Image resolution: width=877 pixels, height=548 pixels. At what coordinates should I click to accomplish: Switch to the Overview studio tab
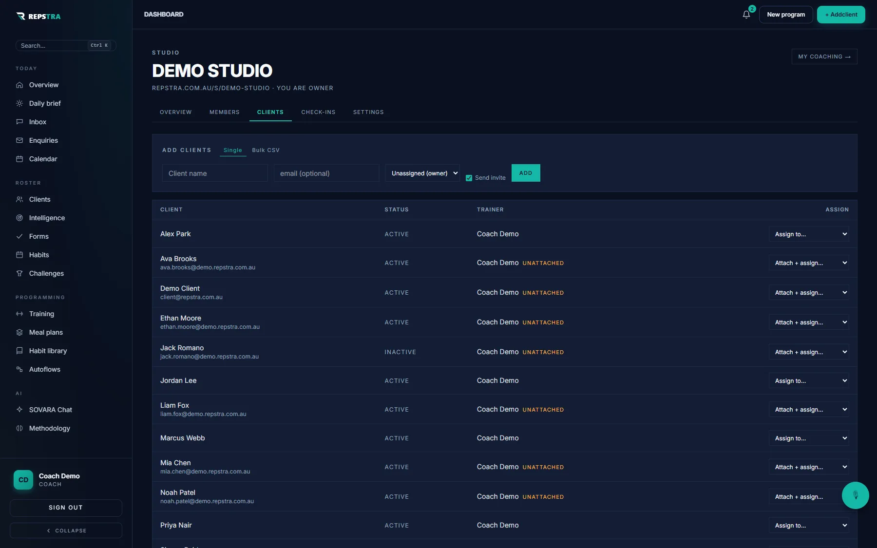[x=176, y=112]
